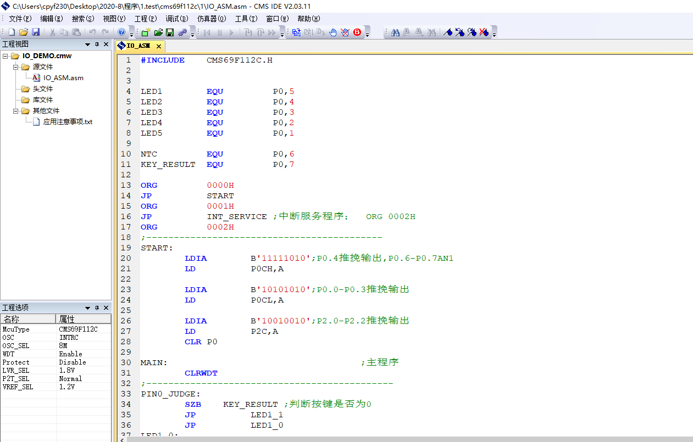Image resolution: width=693 pixels, height=442 pixels.
Task: Click the Copy icon in toolbar
Action: (x=64, y=32)
